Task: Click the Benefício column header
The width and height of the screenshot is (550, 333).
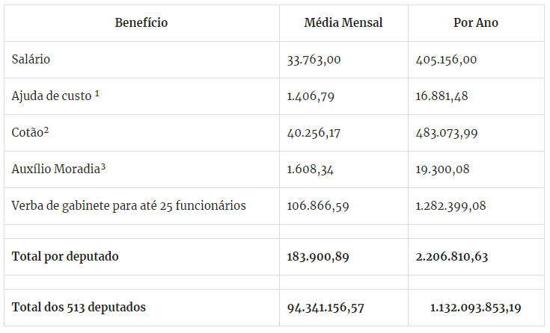Action: pos(141,22)
